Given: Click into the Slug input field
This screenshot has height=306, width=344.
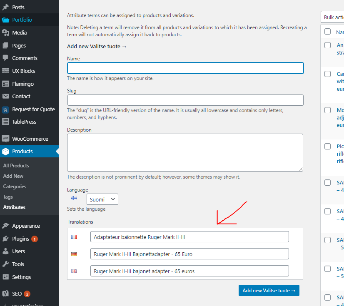Looking at the screenshot, I should pyautogui.click(x=185, y=100).
